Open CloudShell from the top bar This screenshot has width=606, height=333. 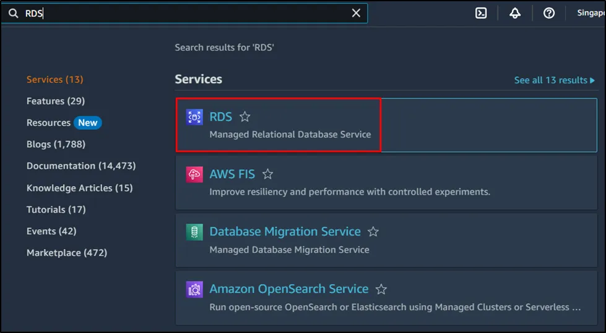pyautogui.click(x=481, y=13)
